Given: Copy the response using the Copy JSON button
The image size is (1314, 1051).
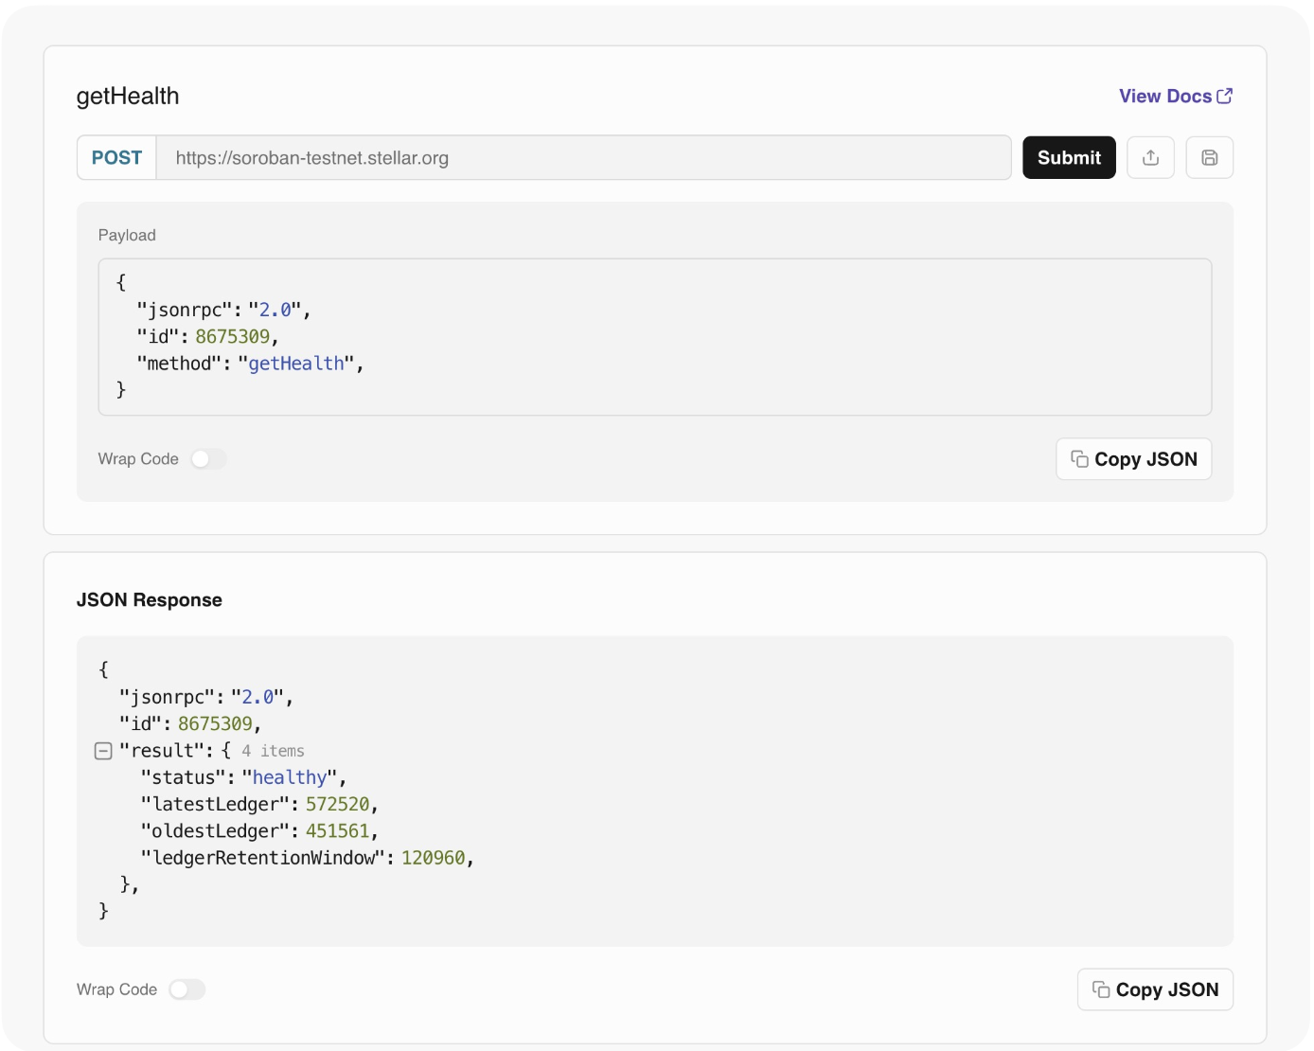Looking at the screenshot, I should (x=1155, y=989).
